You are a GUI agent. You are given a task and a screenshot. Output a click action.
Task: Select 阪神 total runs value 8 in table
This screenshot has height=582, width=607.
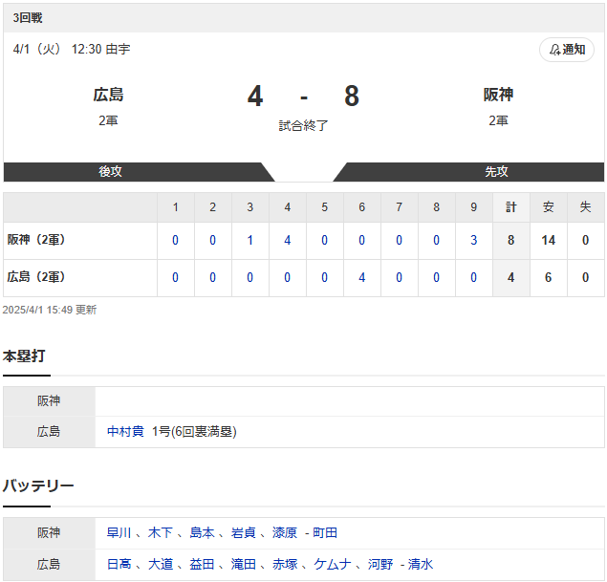511,240
